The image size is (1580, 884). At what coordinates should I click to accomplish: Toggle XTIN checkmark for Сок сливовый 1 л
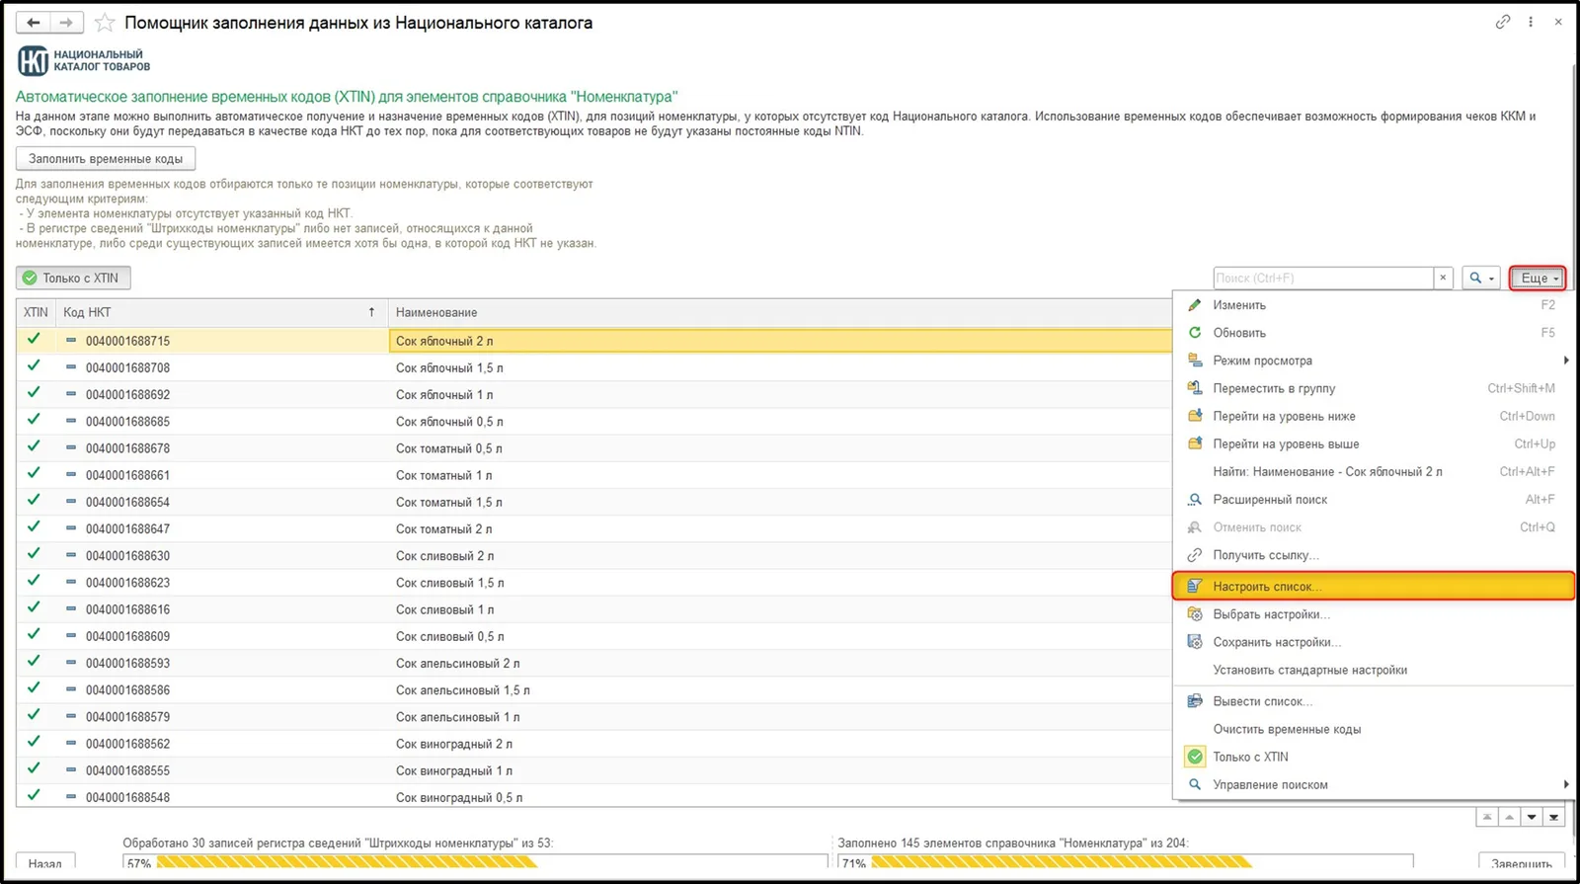(x=35, y=608)
